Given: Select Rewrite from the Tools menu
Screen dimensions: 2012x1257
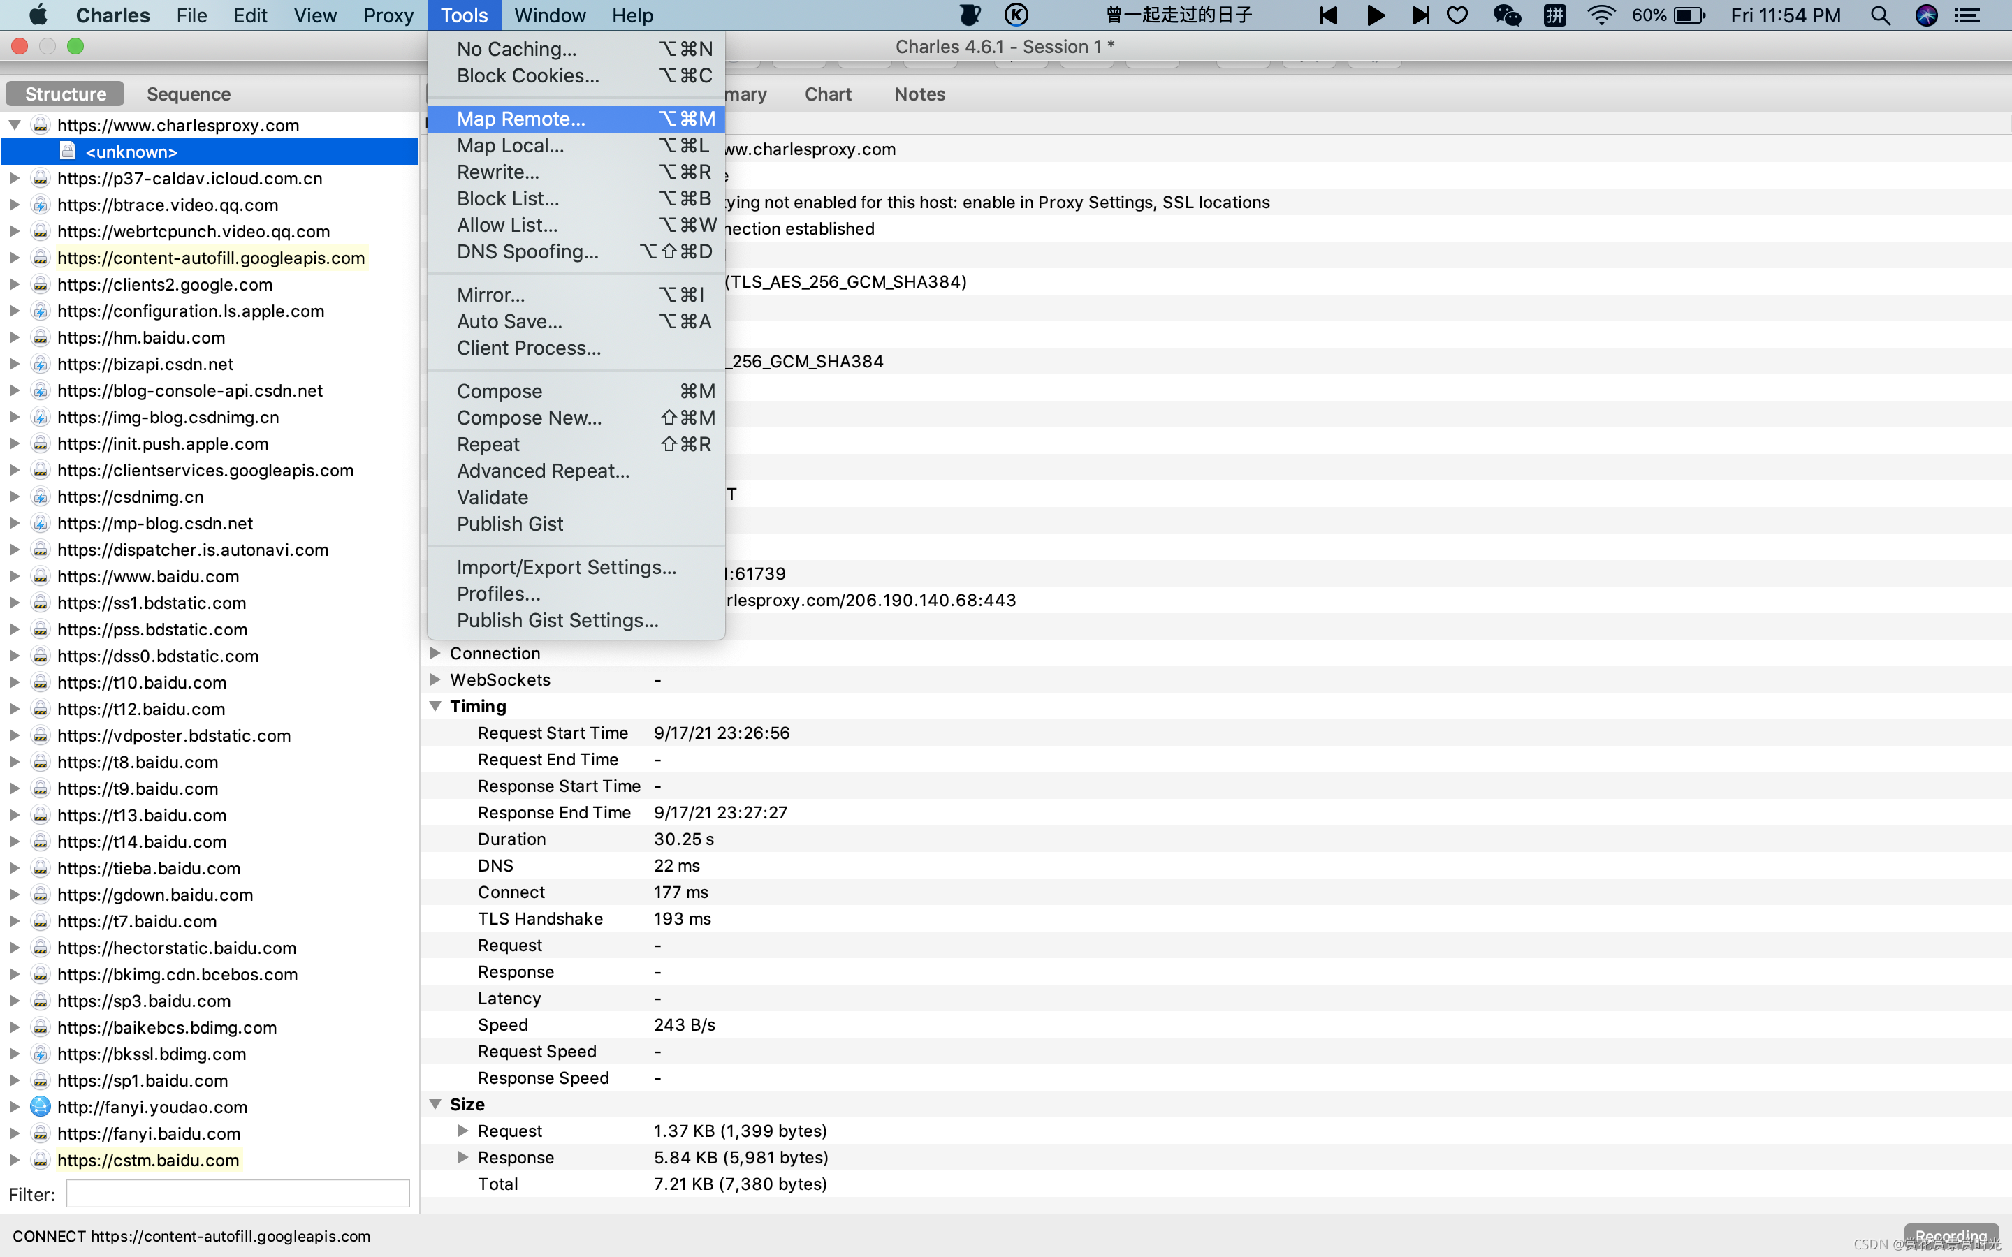Looking at the screenshot, I should coord(497,172).
